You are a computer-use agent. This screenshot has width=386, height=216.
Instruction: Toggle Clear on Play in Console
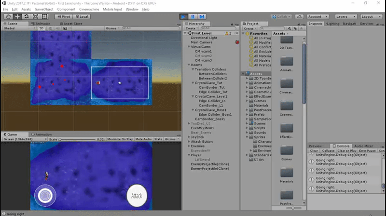pyautogui.click(x=347, y=151)
